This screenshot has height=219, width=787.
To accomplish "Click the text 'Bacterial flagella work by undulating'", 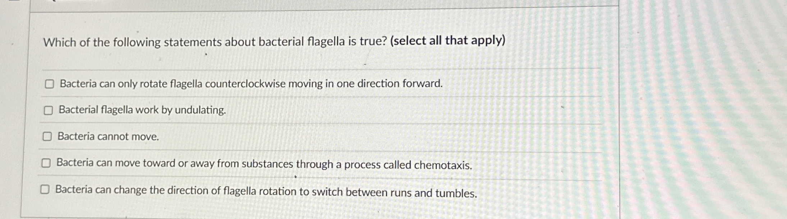I will (x=142, y=111).
